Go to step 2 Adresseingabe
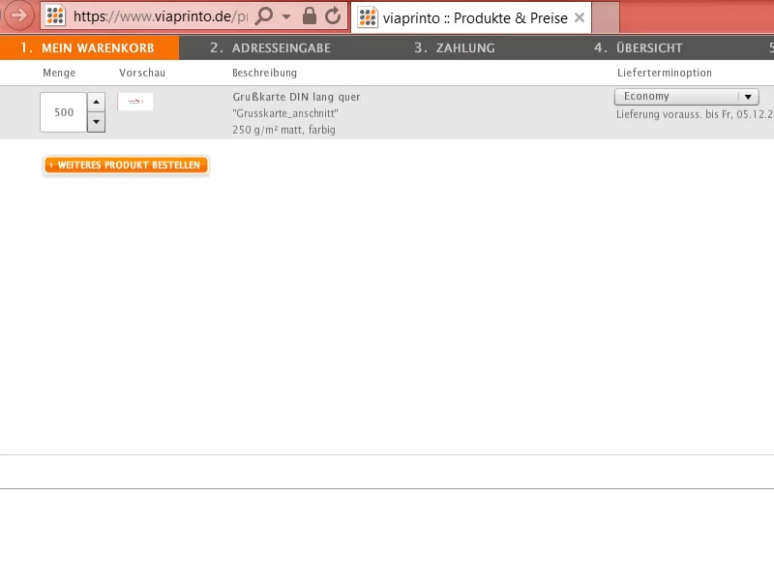Image resolution: width=774 pixels, height=581 pixels. tap(270, 47)
